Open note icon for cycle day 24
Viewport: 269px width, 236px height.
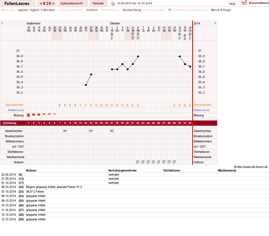pos(148,162)
